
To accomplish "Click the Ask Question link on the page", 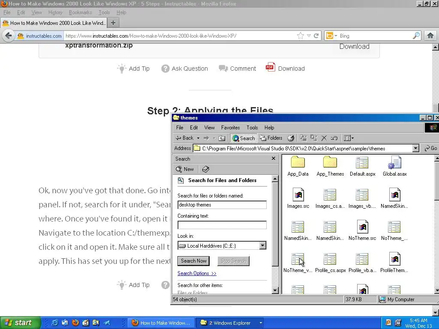I will (184, 69).
